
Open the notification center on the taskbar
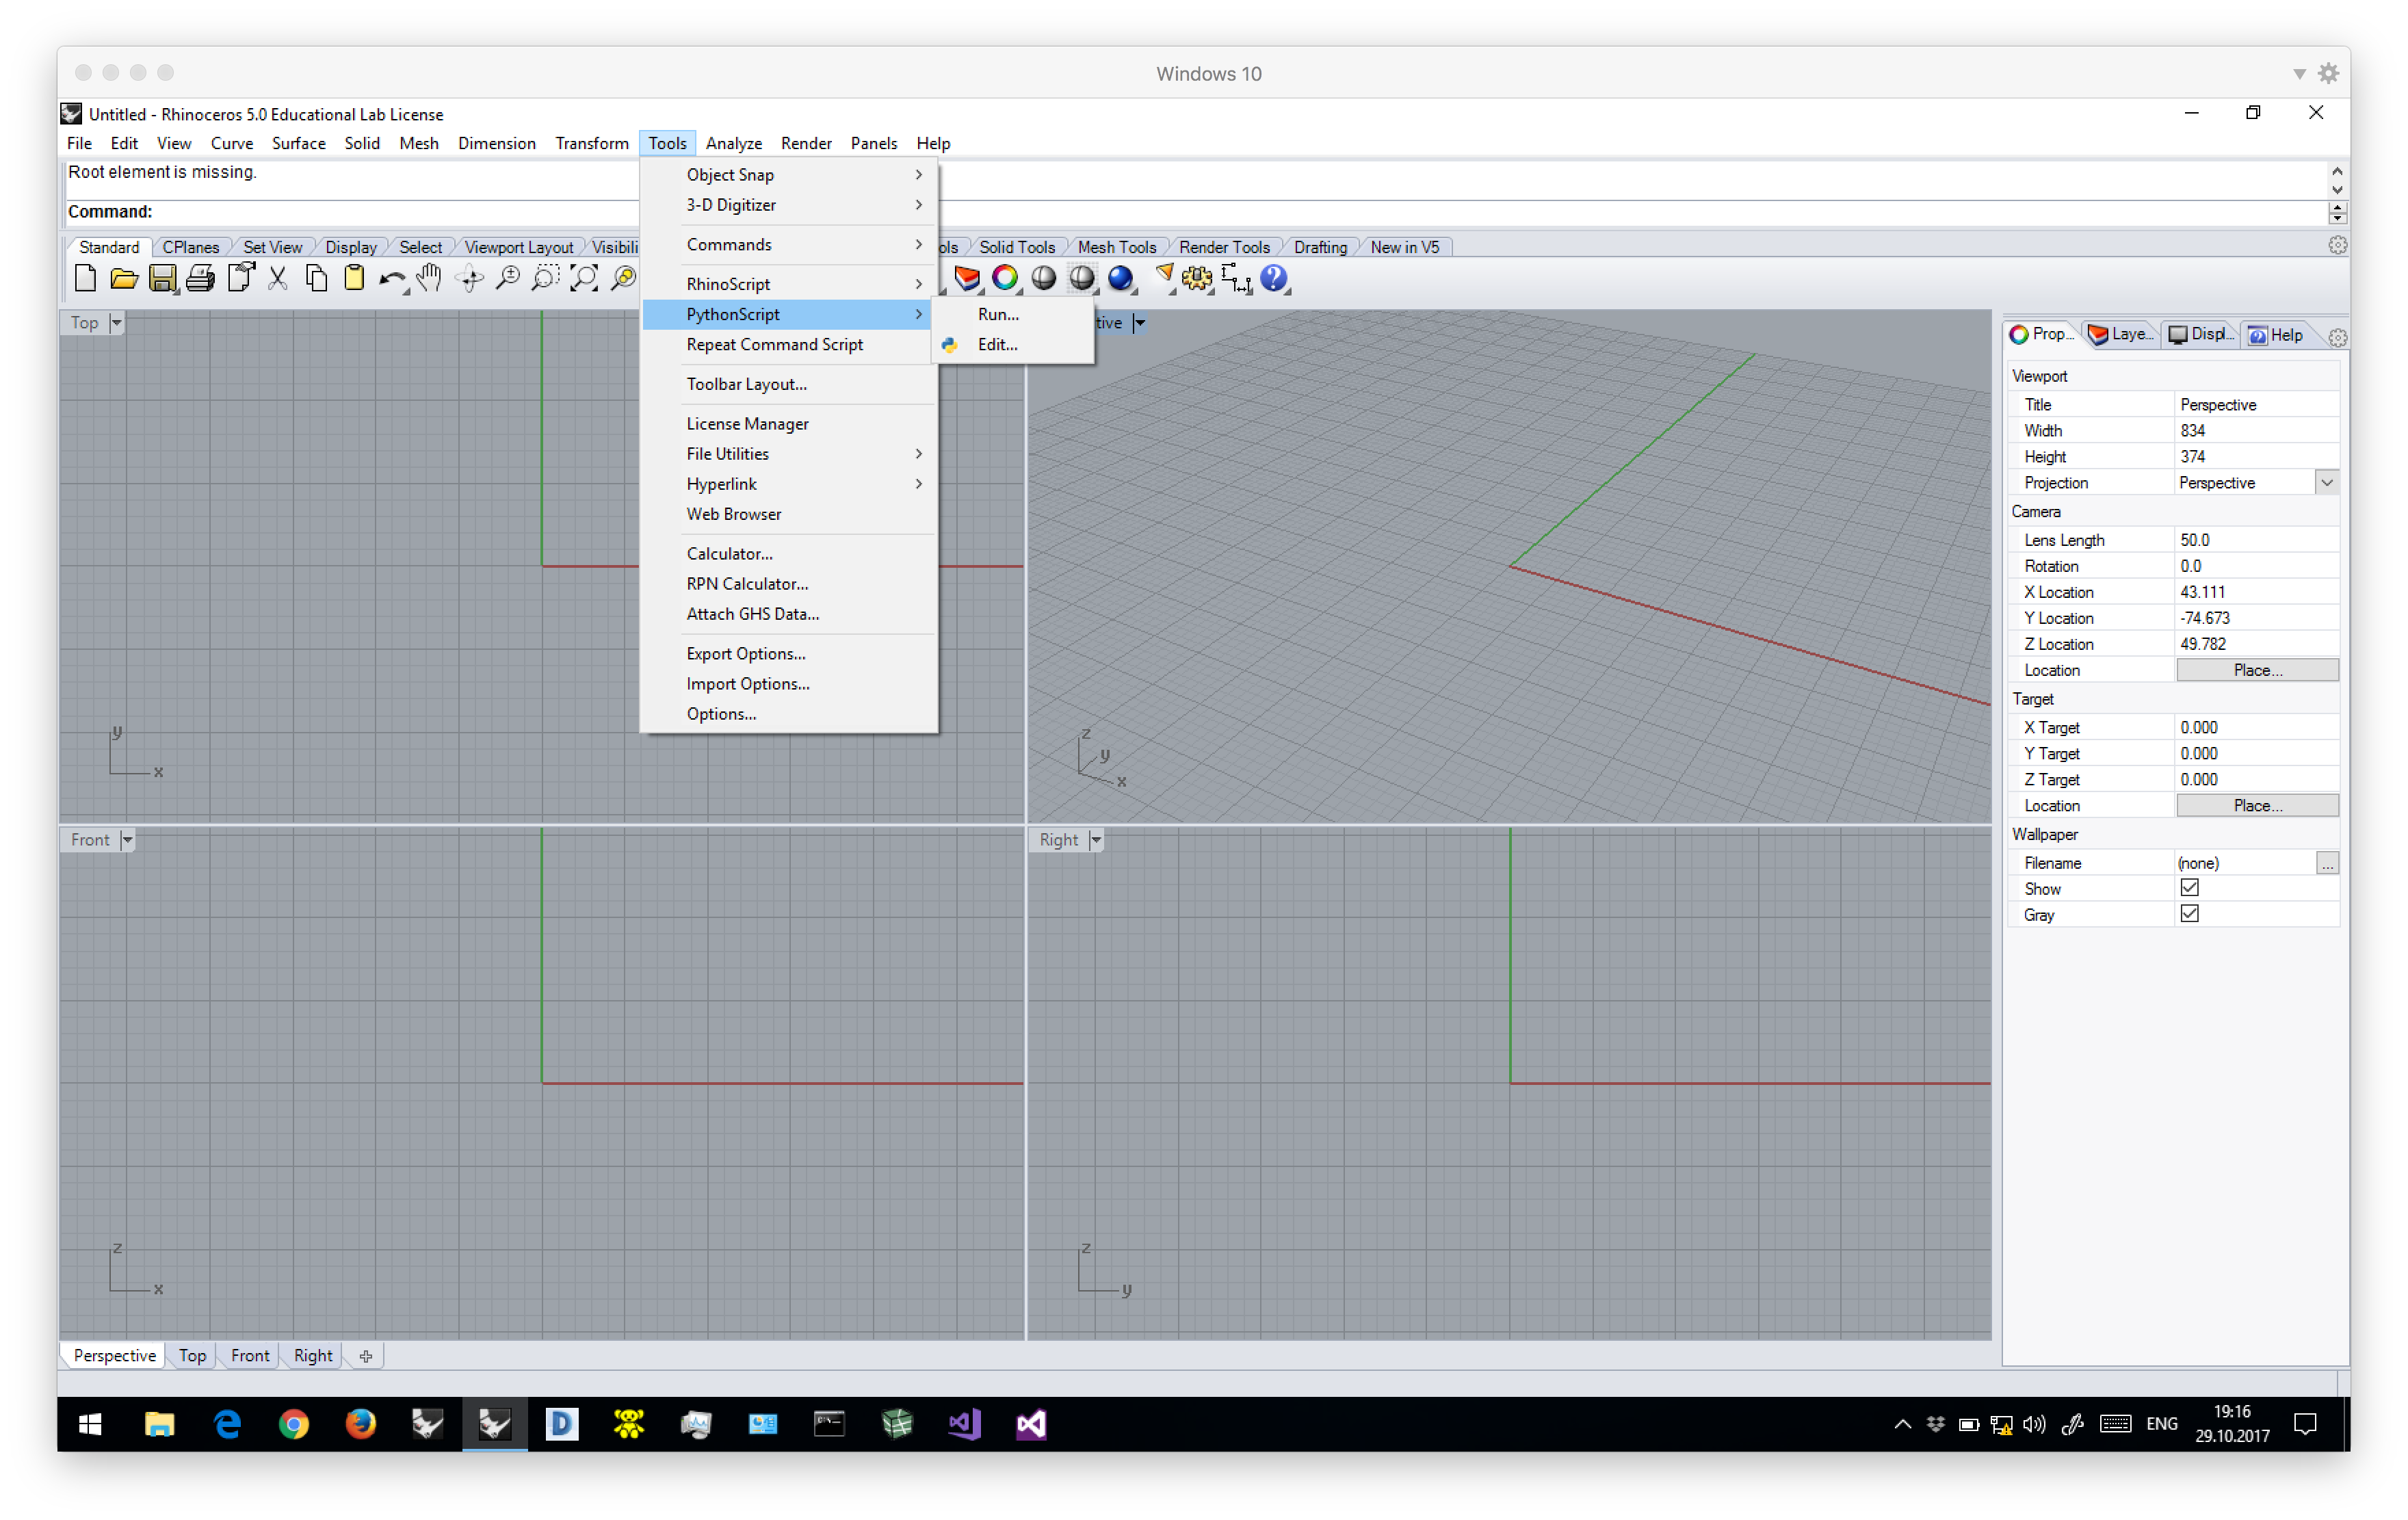[2306, 1424]
